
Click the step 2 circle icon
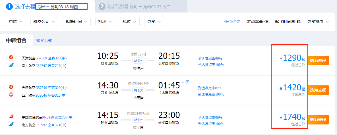tap(102, 7)
